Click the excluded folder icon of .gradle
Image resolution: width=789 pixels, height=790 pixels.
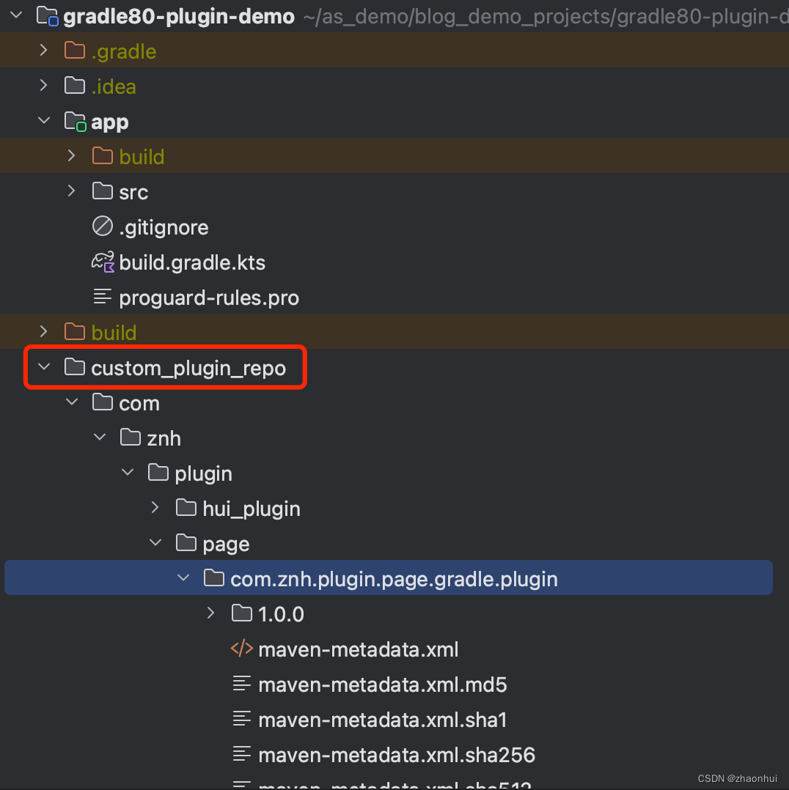[x=75, y=51]
